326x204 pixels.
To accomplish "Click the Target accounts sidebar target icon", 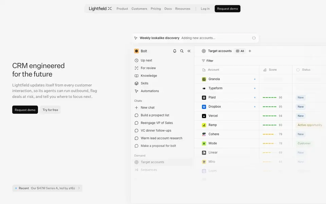I will click(137, 162).
